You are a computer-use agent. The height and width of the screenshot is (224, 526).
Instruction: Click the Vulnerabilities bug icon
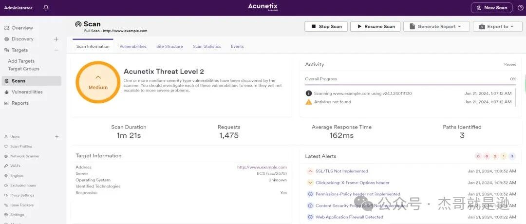[x=6, y=92]
